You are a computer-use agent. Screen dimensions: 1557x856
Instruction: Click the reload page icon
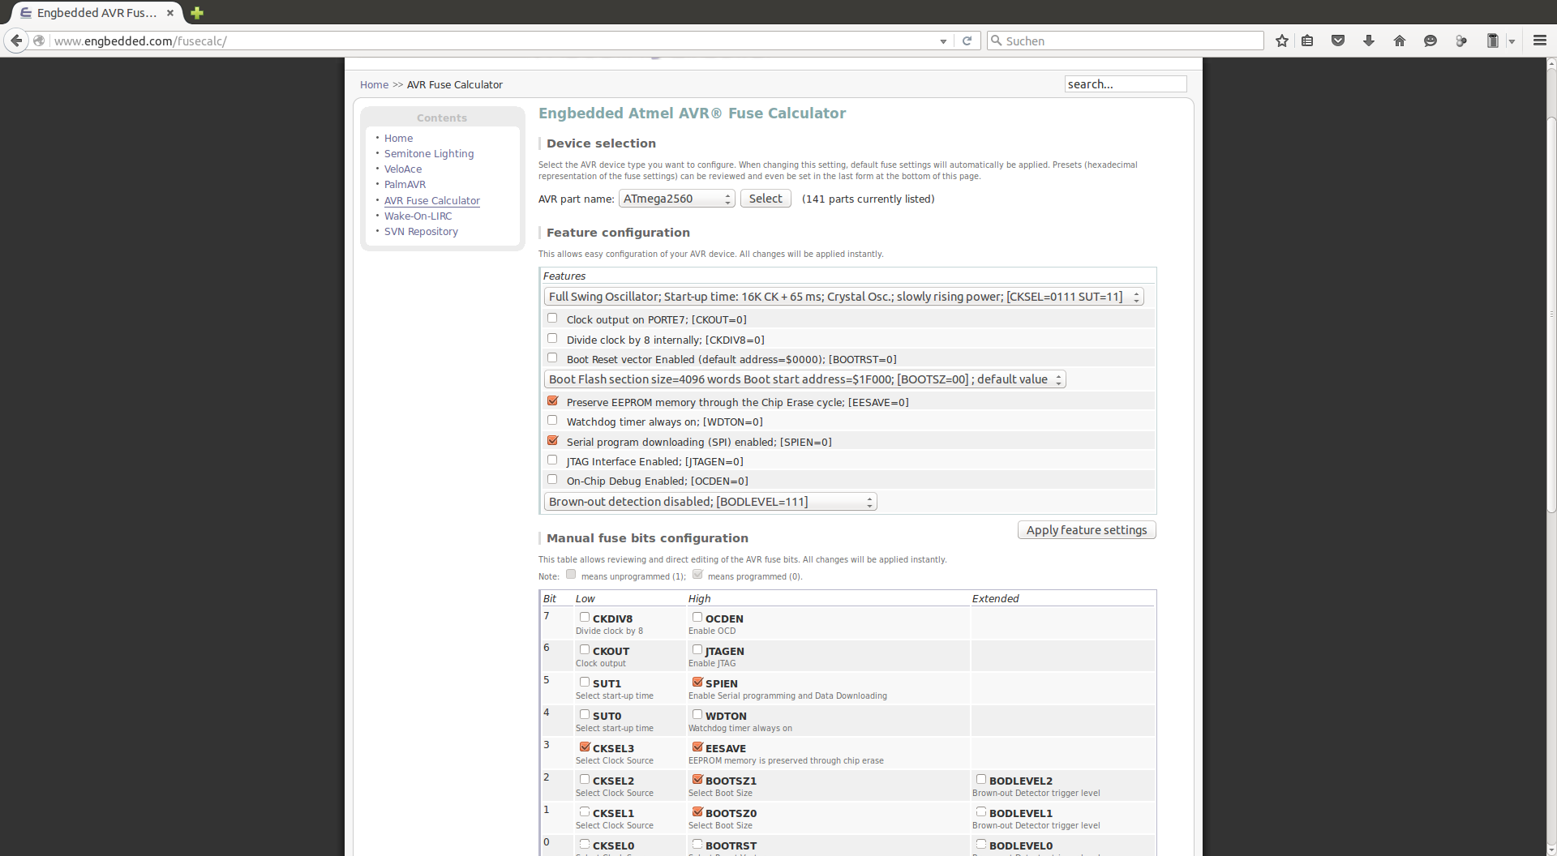pyautogui.click(x=967, y=41)
